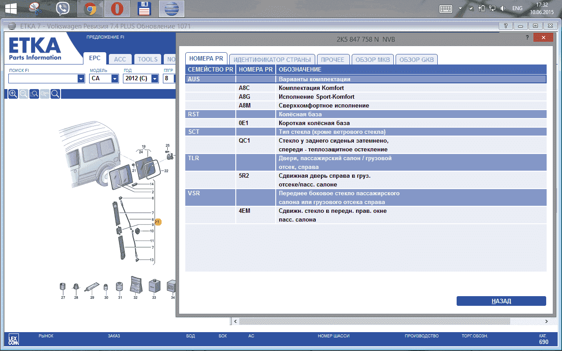Click the ENG language indicator

(518, 8)
